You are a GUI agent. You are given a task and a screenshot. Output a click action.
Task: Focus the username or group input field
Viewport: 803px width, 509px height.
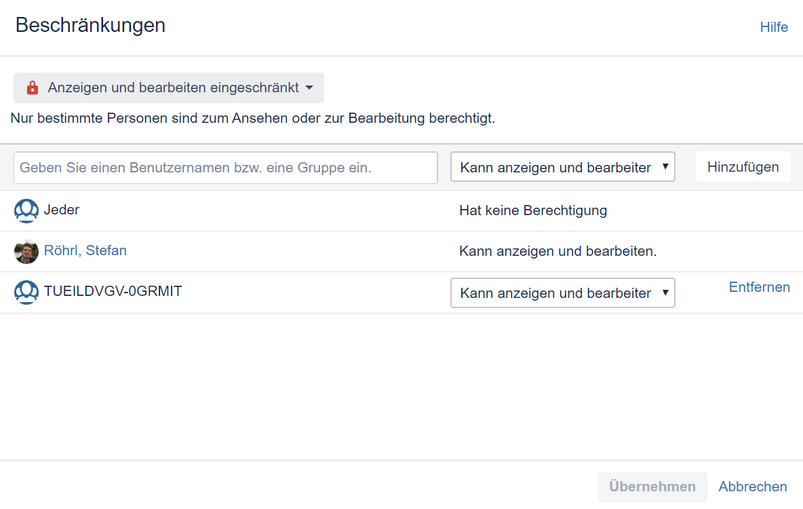coord(226,168)
